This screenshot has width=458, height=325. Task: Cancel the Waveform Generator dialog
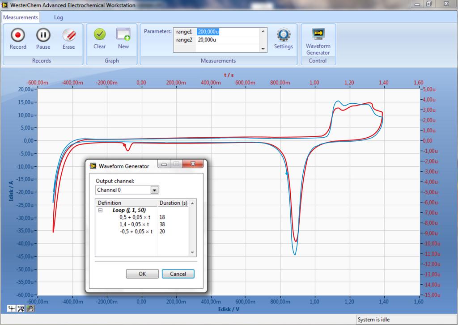coord(178,274)
